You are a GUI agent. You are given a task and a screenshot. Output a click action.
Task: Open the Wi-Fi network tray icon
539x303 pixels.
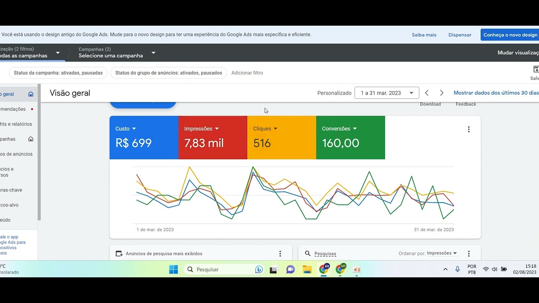point(486,269)
